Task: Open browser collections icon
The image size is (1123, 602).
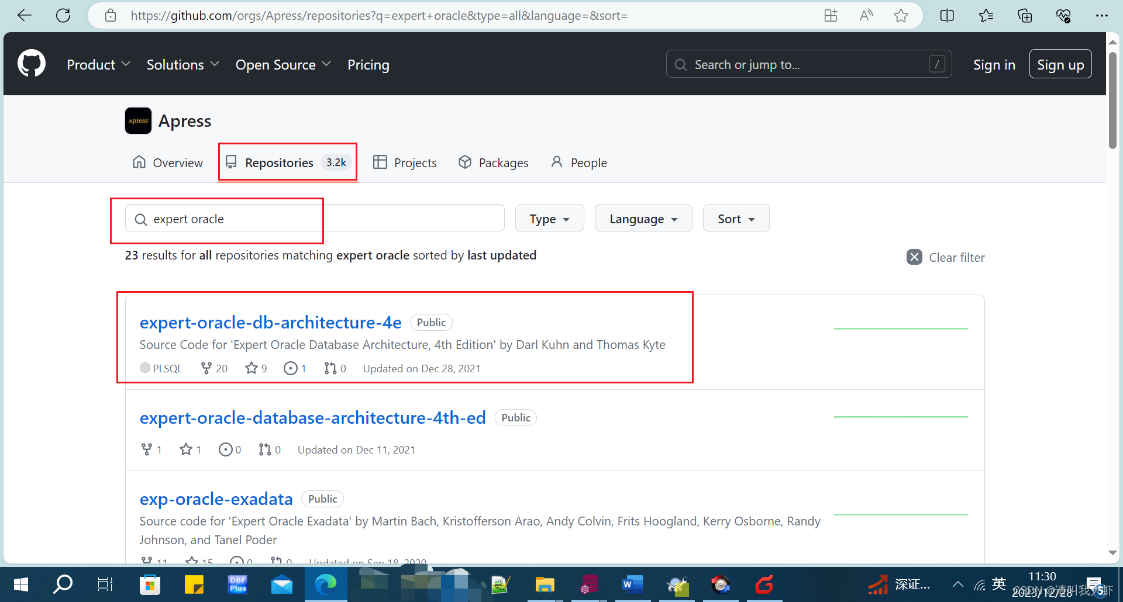Action: (1025, 16)
